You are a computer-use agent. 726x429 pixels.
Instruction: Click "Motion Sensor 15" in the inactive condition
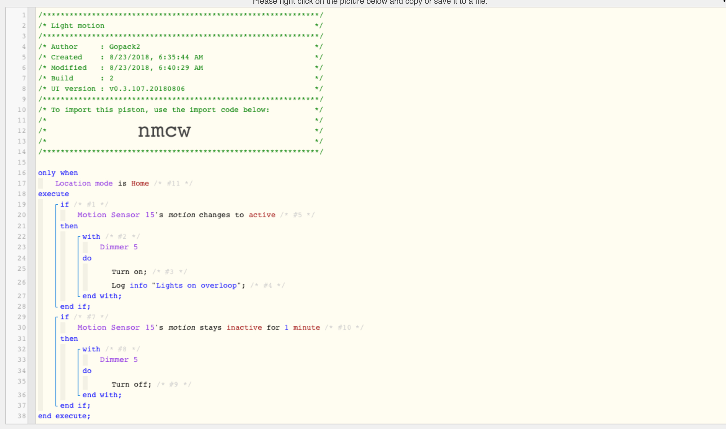click(x=116, y=328)
